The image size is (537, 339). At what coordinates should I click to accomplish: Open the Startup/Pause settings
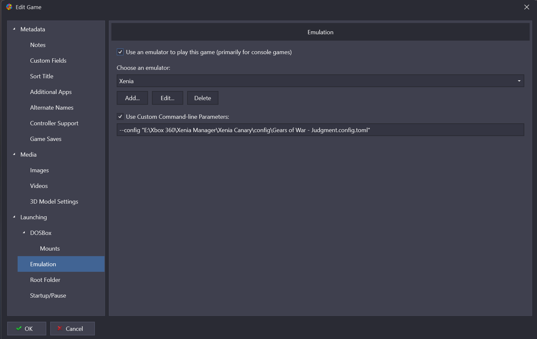[x=48, y=296]
